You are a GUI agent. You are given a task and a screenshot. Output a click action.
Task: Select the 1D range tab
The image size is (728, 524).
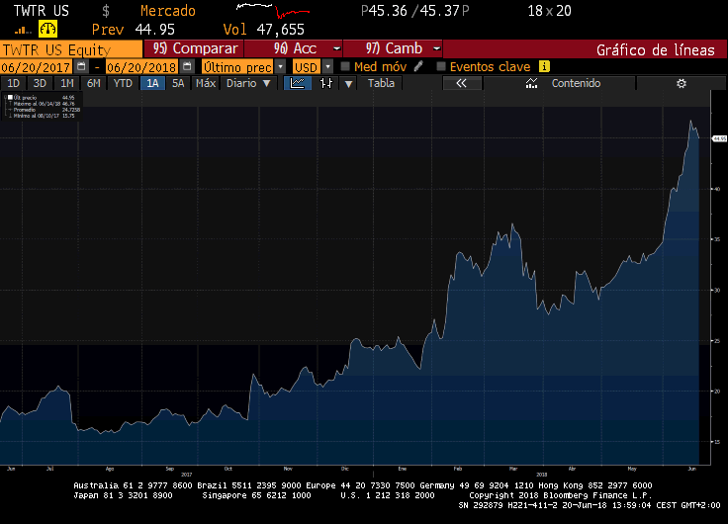tap(14, 83)
